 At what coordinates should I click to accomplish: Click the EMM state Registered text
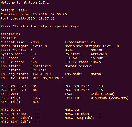point(41,66)
